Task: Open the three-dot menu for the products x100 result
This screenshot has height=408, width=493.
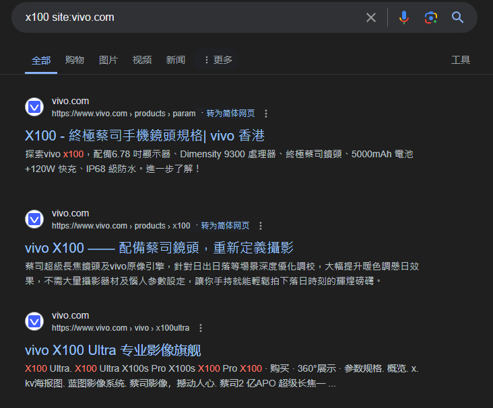Action: point(261,226)
